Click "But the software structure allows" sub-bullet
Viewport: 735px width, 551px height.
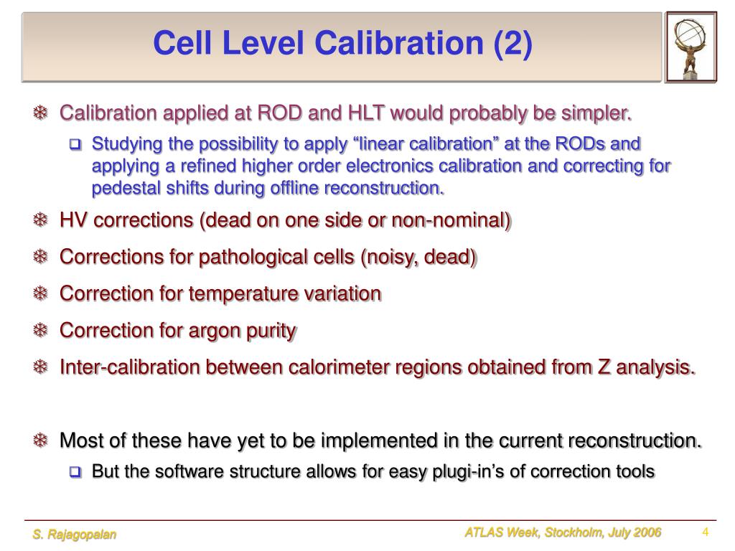tap(373, 471)
